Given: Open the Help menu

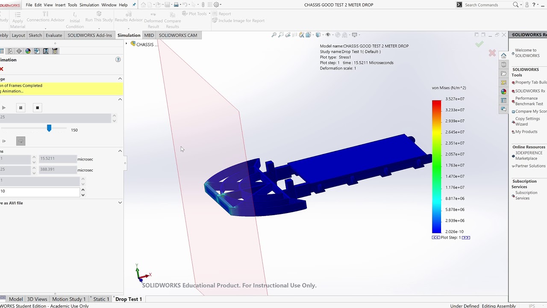Looking at the screenshot, I should tap(123, 5).
